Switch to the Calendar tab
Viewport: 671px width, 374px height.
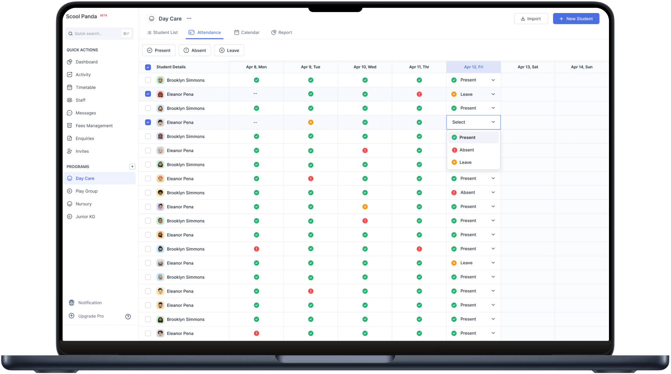coord(247,32)
